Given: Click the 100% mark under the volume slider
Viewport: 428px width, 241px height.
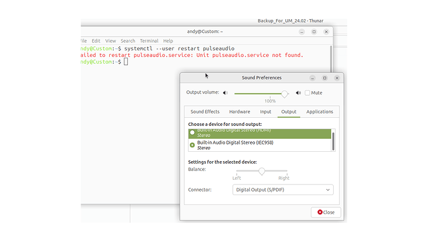Looking at the screenshot, I should pos(270,101).
